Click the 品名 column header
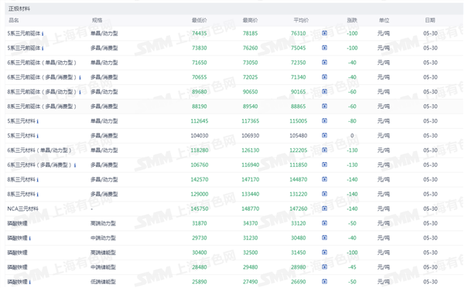 [x=14, y=20]
